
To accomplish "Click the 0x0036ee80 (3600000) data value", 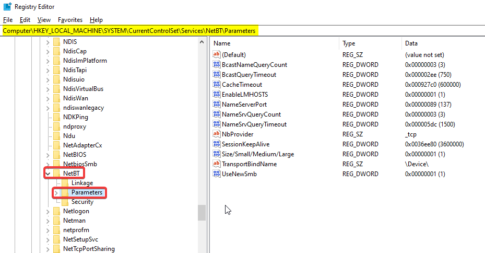I will pyautogui.click(x=434, y=144).
